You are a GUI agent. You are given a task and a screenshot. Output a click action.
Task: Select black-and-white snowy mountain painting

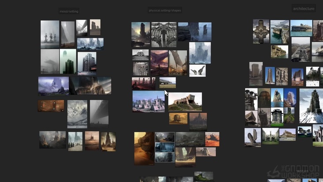point(77,114)
